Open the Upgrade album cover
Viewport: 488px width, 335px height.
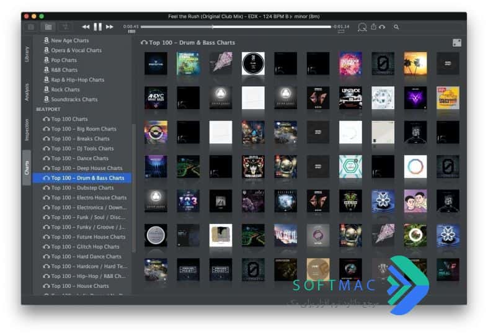click(350, 98)
